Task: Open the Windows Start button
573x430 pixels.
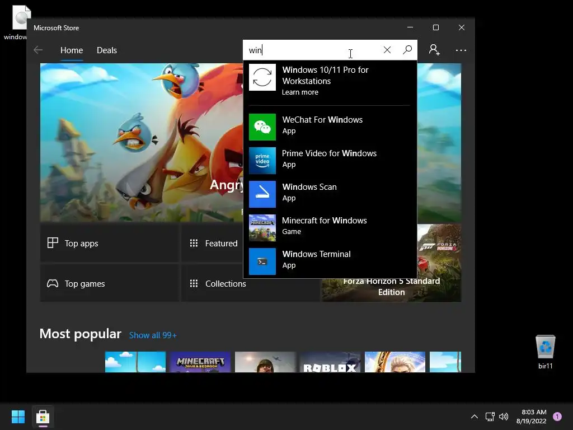Action: click(x=18, y=417)
